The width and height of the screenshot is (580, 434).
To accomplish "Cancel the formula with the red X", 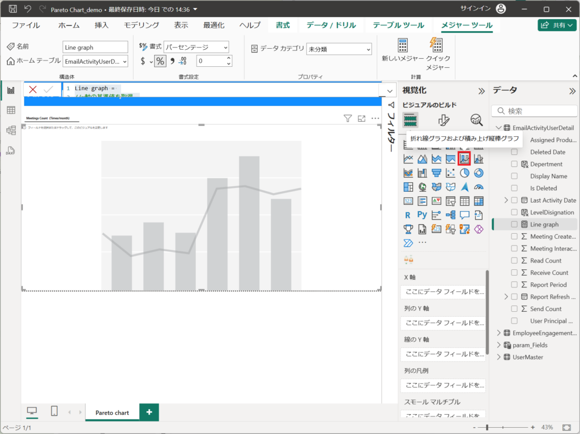I will pyautogui.click(x=33, y=89).
